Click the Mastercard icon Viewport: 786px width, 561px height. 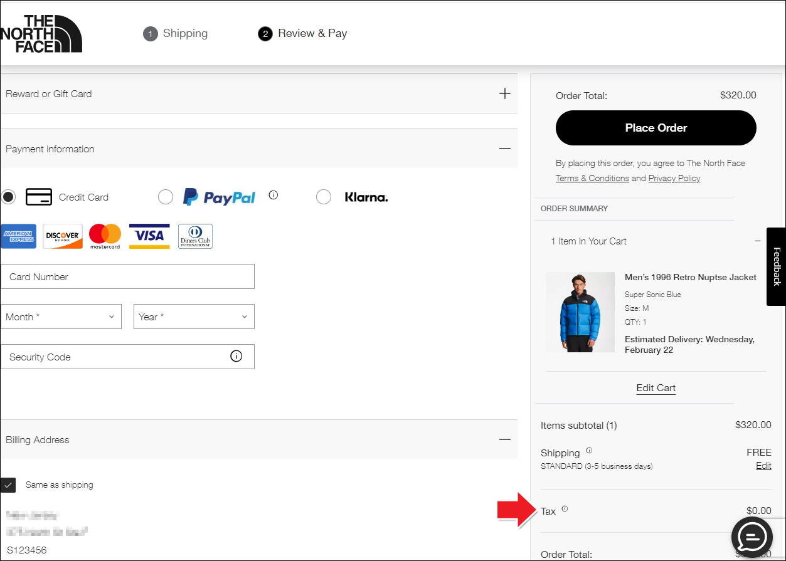point(105,236)
